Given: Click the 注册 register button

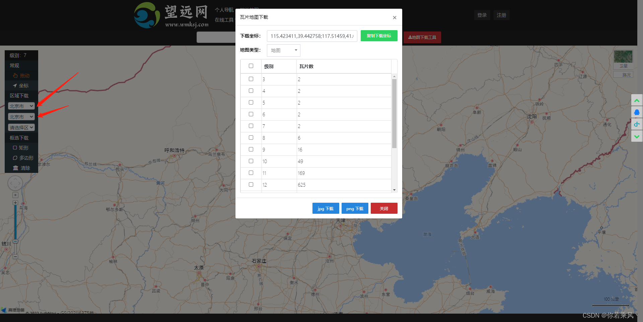Looking at the screenshot, I should tap(501, 15).
